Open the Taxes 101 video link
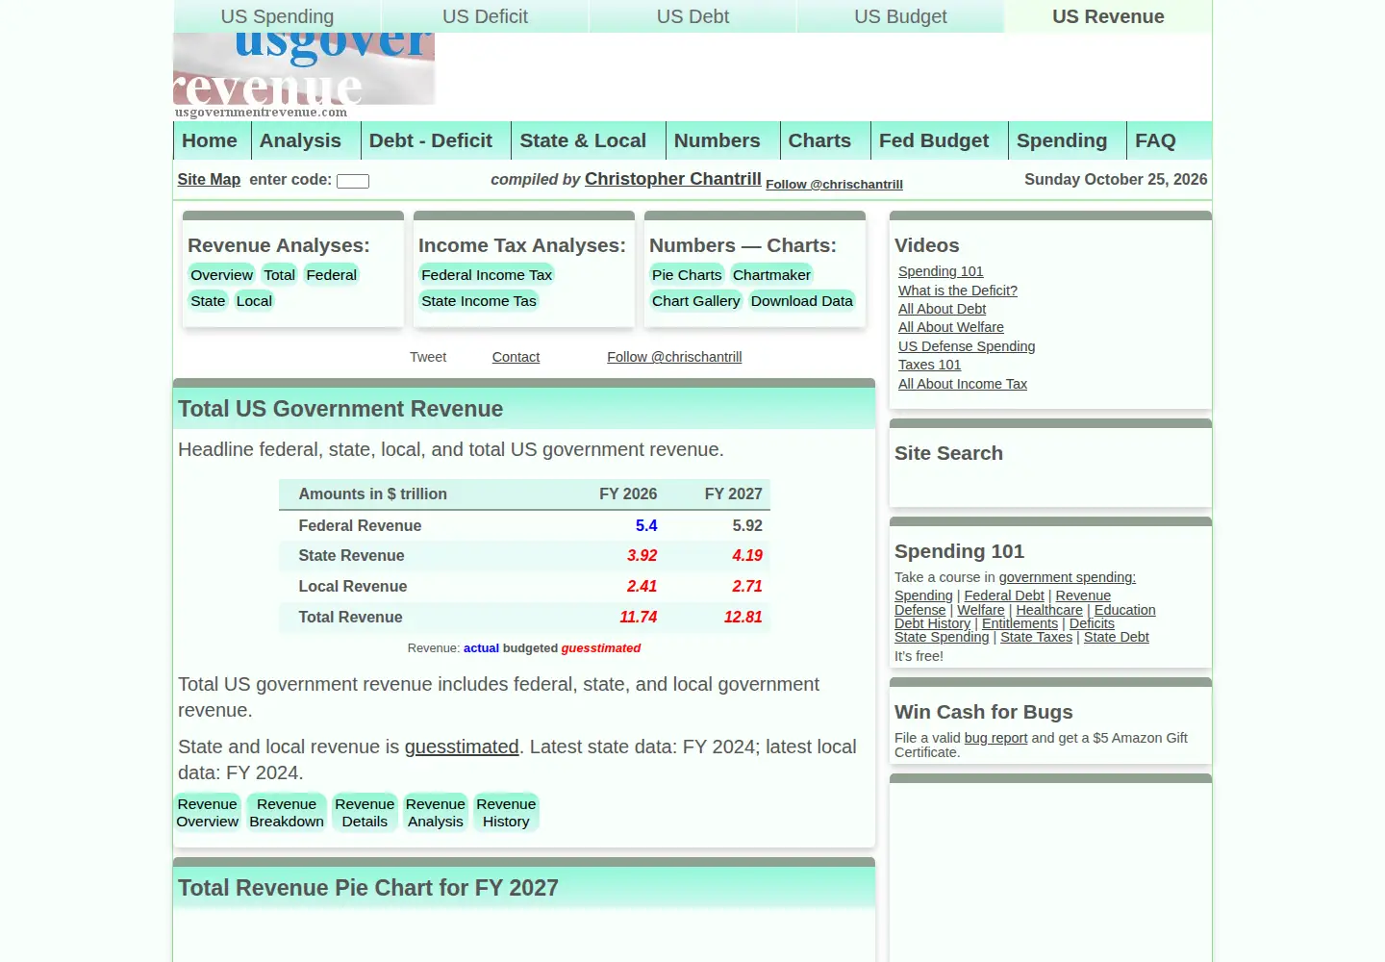The image size is (1385, 962). tap(929, 365)
